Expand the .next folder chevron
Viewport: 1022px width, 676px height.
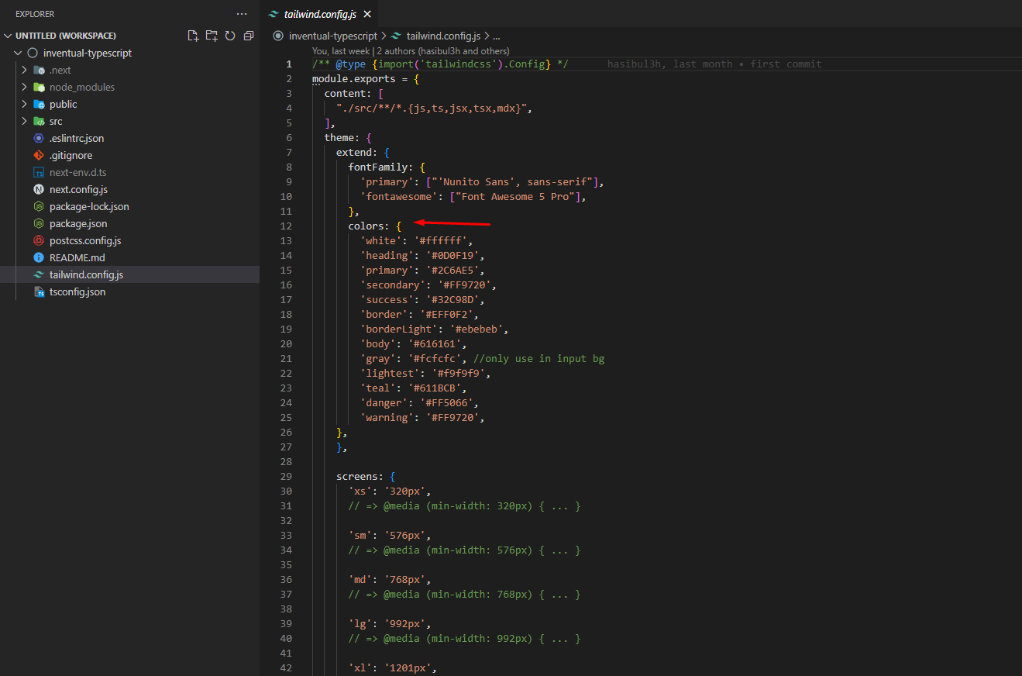(25, 70)
